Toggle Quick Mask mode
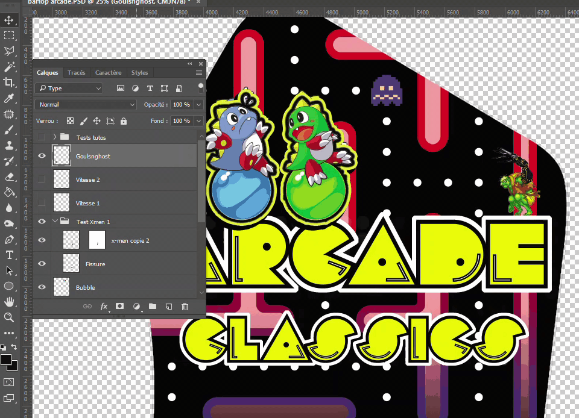The width and height of the screenshot is (579, 418). coord(9,382)
